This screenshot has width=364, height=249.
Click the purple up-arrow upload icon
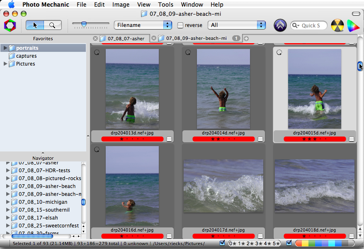[x=280, y=25]
